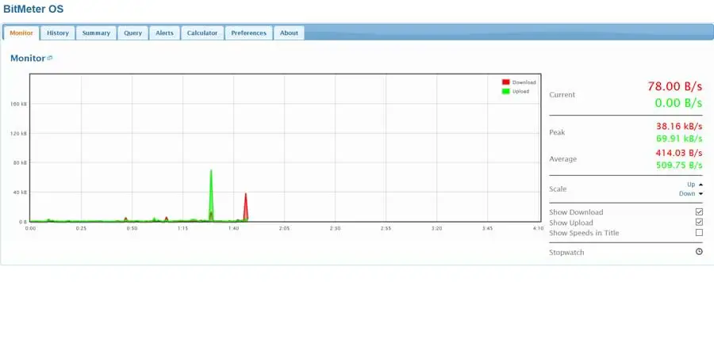Click average download value 414.03 B/s
Viewport: 714px width, 339px height.
679,153
